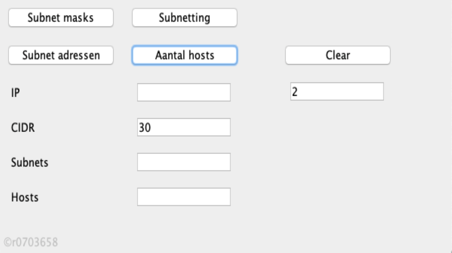Viewport: 452px width, 253px height.
Task: Focus the IP input field
Action: pos(184,92)
